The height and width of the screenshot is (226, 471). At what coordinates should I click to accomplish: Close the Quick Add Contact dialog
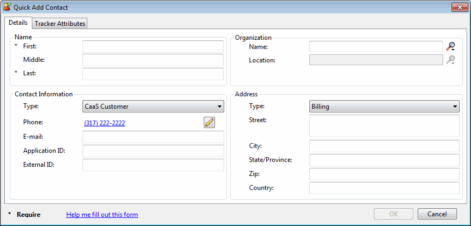point(459,8)
